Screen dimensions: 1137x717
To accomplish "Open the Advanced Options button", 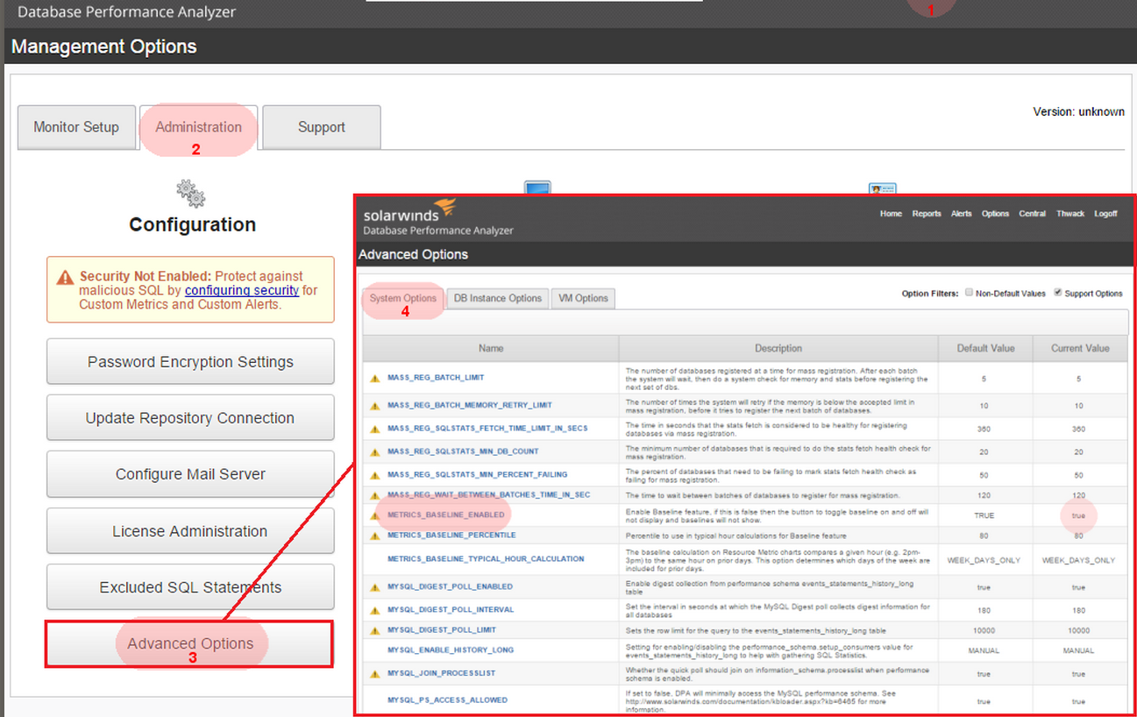I will pyautogui.click(x=189, y=643).
